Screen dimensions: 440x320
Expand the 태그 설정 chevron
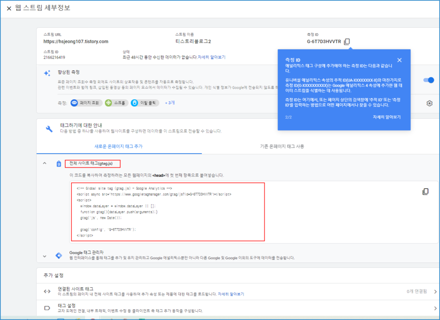435,308
